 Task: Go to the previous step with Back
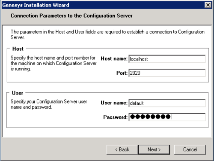[x=122, y=149]
